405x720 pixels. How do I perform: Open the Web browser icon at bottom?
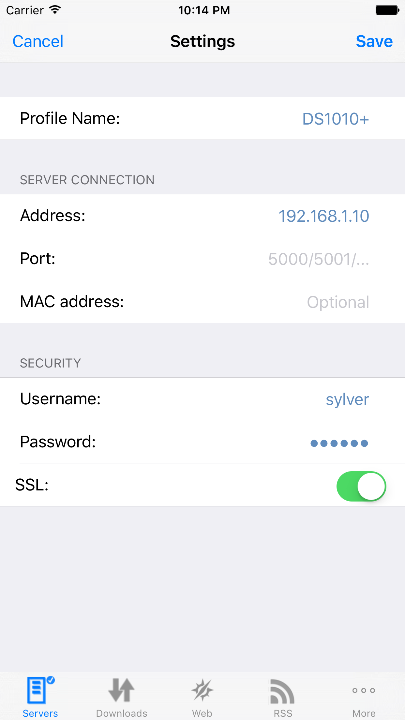[x=202, y=690]
